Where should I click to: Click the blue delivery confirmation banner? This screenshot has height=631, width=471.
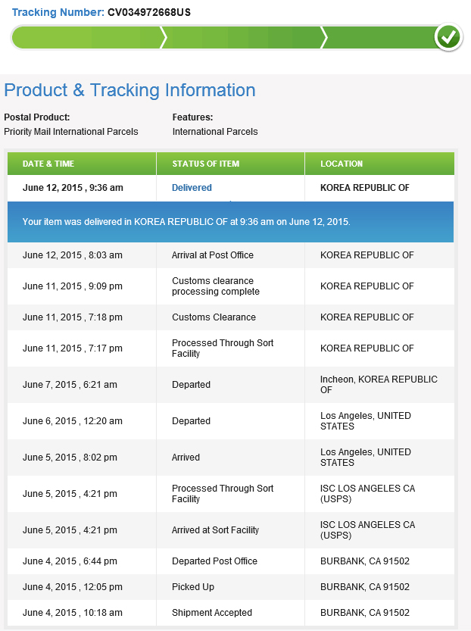230,222
